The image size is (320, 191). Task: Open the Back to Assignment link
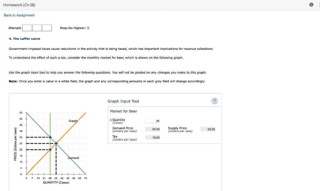pos(19,15)
